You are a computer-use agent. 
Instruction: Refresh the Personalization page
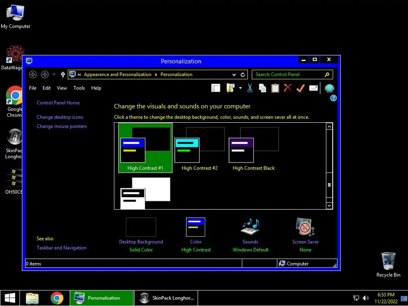(243, 75)
